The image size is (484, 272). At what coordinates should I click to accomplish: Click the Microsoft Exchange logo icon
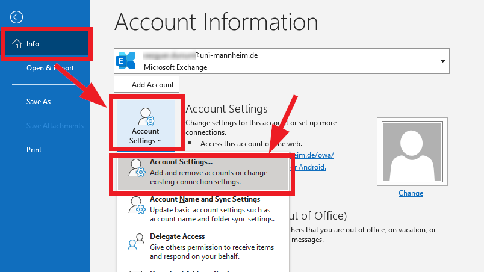pos(126,61)
